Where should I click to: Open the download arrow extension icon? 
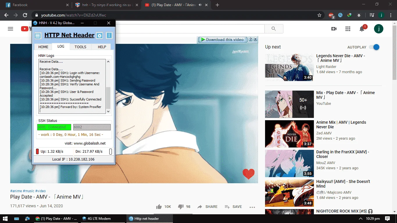[x=359, y=15]
